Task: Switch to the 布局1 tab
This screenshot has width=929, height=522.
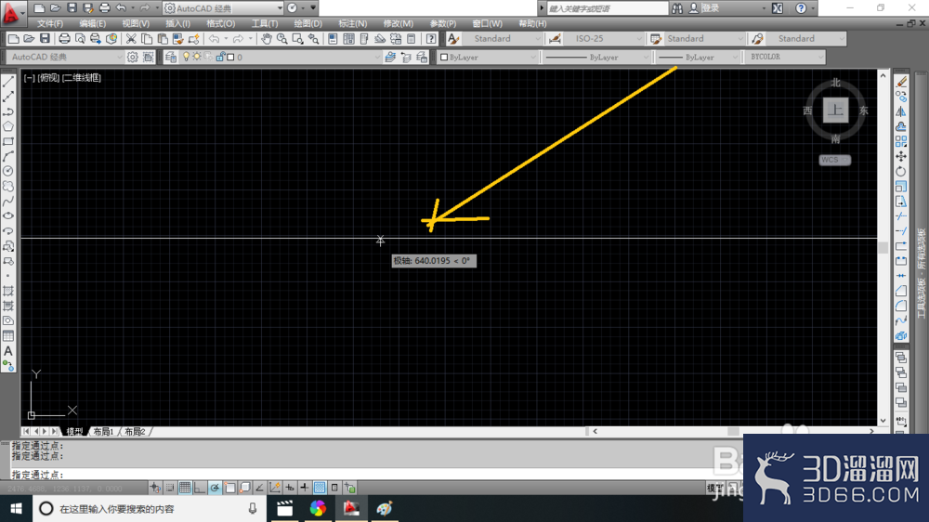Action: 103,431
